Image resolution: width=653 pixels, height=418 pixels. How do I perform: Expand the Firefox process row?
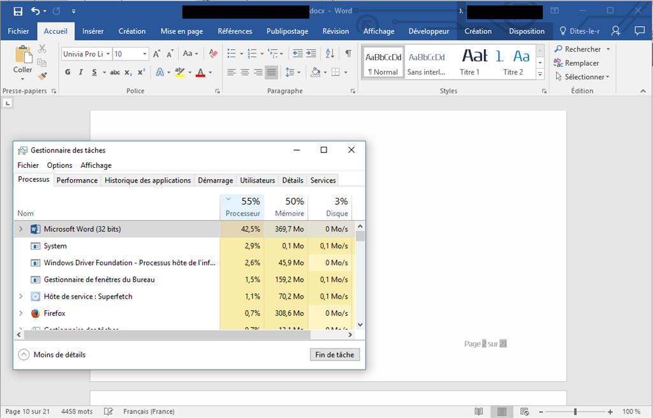[x=21, y=313]
